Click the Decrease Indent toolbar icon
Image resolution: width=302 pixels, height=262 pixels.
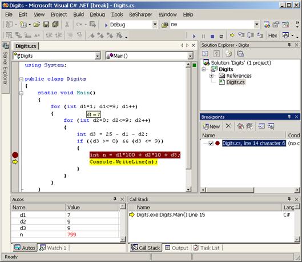pos(49,35)
